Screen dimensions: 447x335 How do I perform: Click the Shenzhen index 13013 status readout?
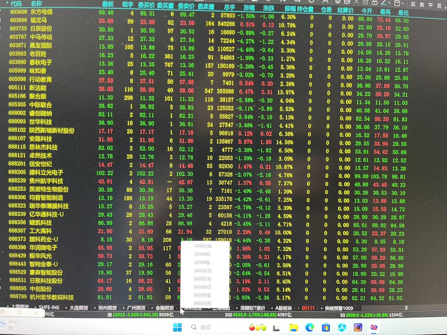(x=141, y=315)
